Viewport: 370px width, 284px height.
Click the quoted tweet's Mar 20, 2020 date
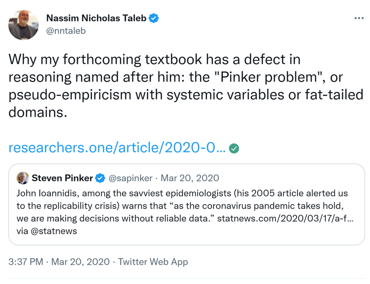click(x=190, y=178)
